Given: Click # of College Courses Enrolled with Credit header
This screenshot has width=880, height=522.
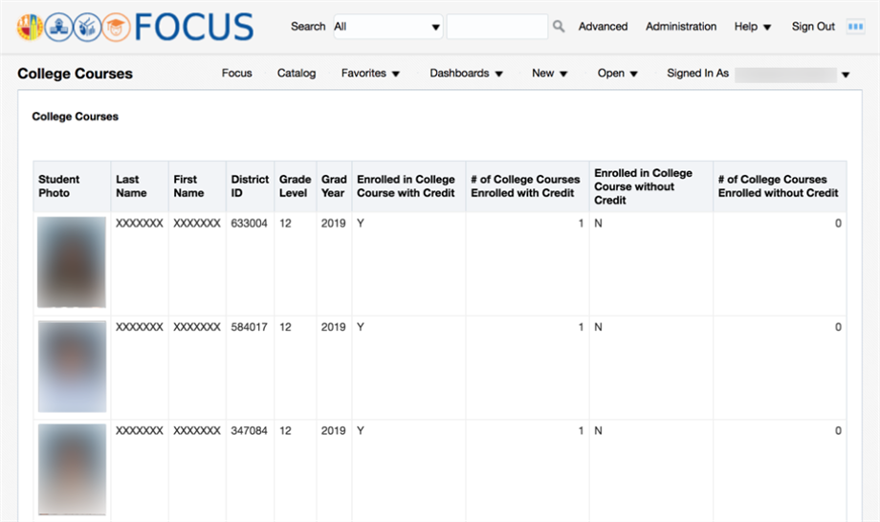Looking at the screenshot, I should pos(528,186).
